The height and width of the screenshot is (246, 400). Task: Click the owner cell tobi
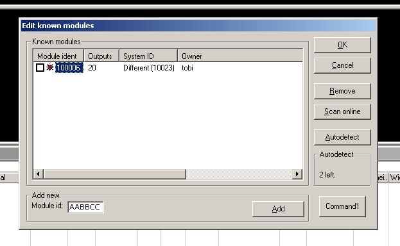click(187, 68)
